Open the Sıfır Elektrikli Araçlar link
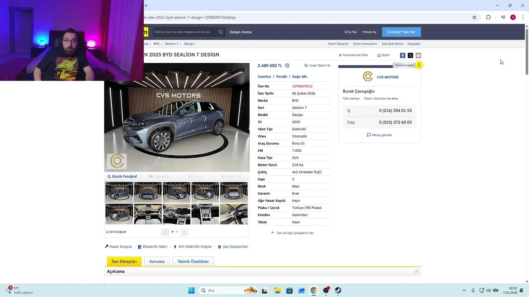 coord(193,247)
